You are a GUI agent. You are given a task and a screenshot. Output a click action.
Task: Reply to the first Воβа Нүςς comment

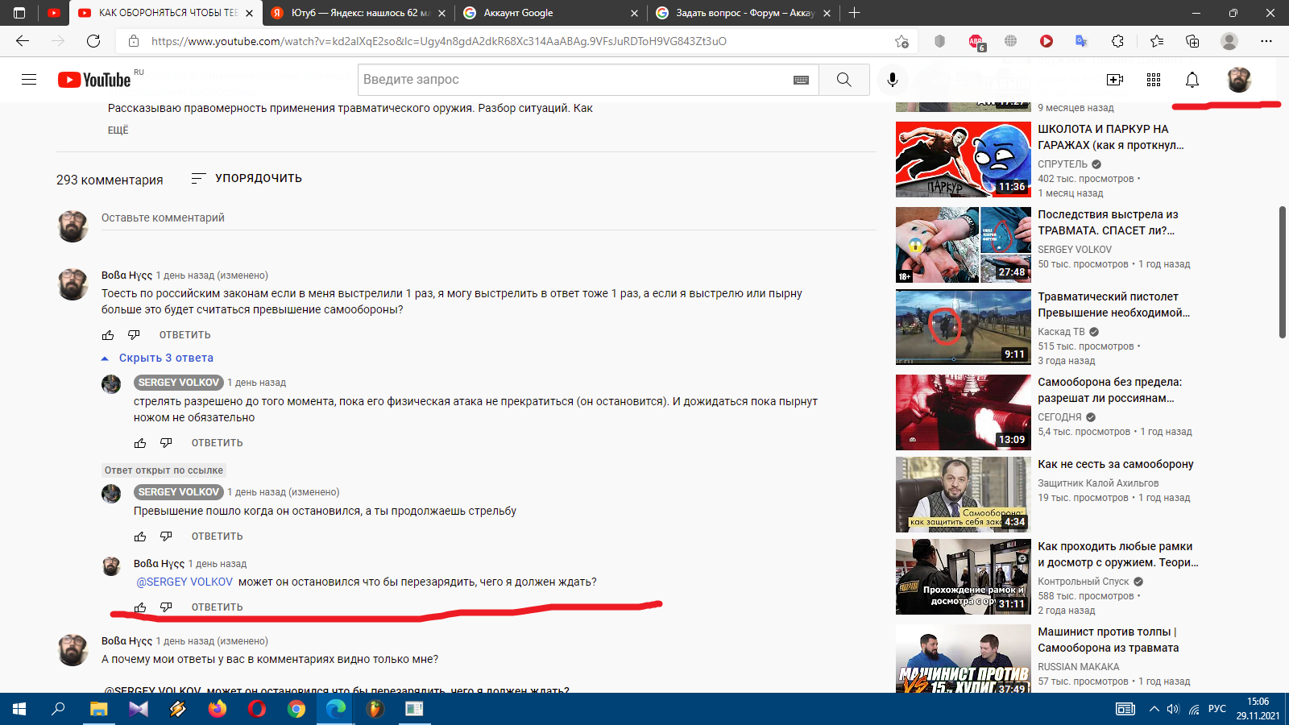click(x=184, y=335)
